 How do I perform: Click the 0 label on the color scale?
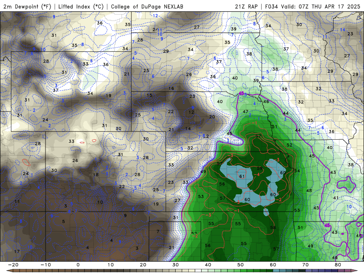pos(78,265)
